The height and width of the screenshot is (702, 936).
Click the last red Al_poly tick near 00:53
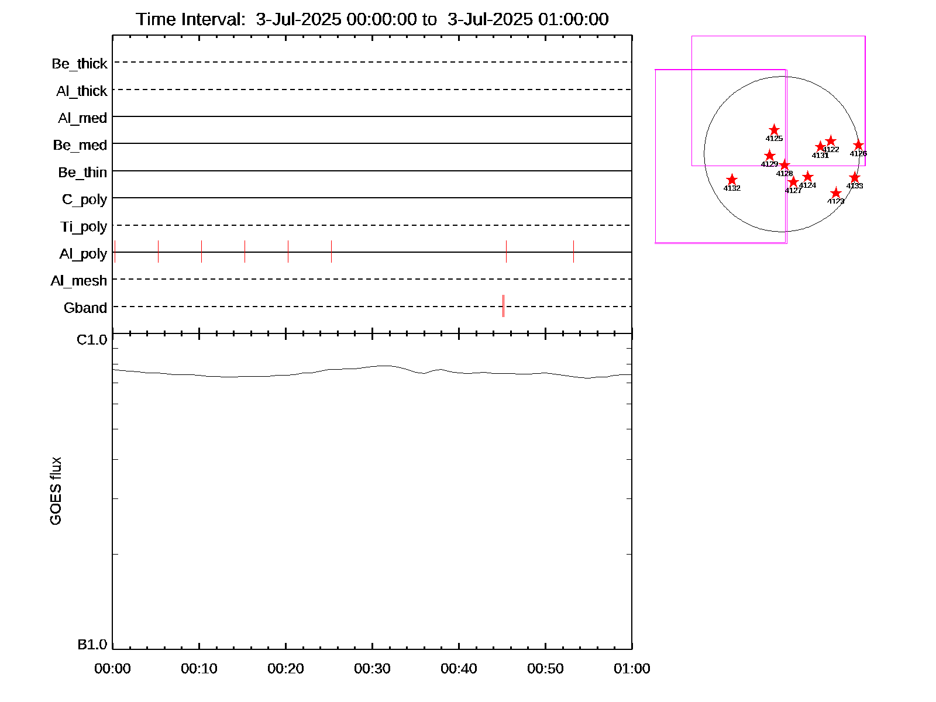[573, 252]
